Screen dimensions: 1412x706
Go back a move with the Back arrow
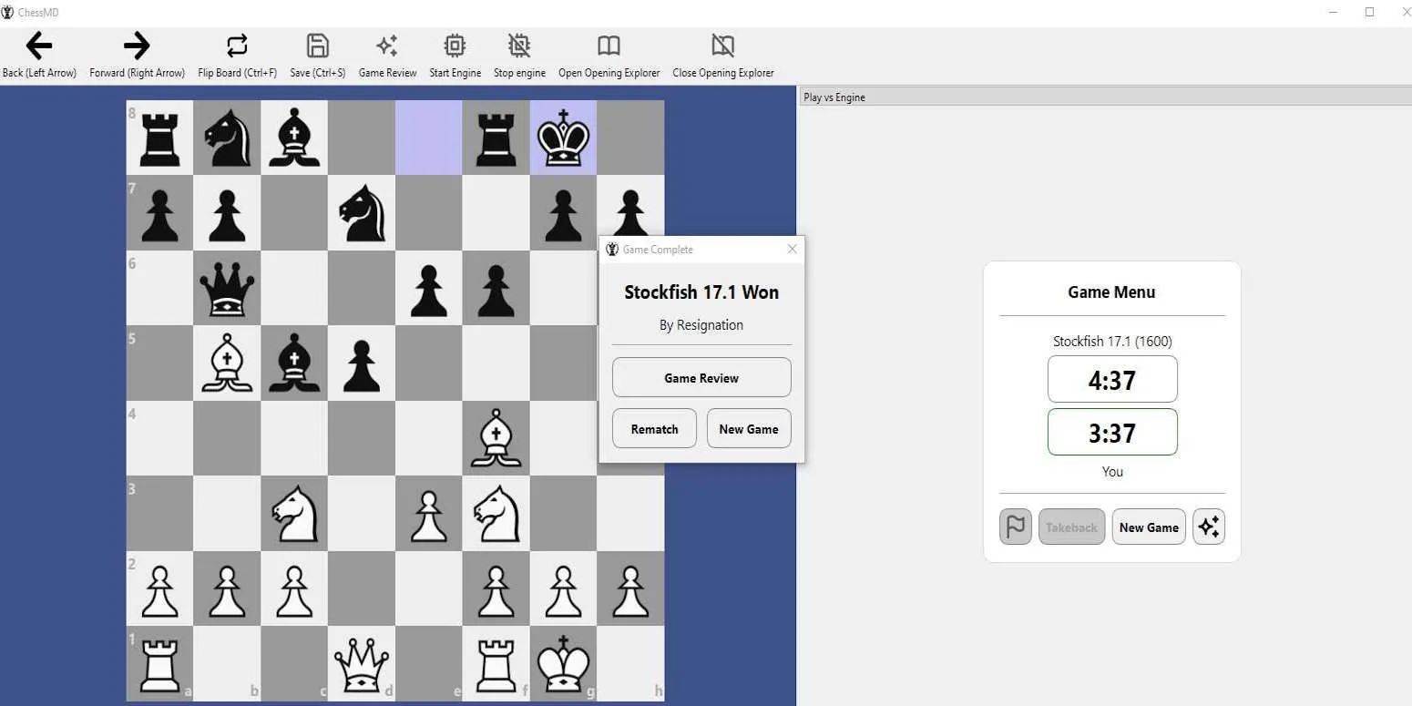point(38,46)
